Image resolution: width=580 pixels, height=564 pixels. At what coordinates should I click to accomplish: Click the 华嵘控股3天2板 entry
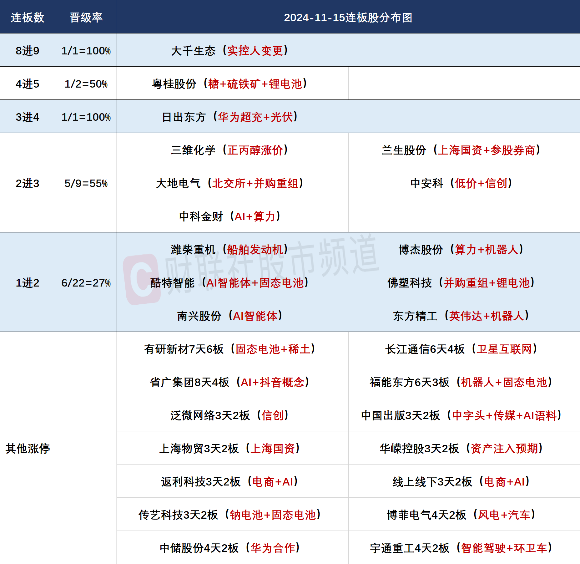click(x=461, y=449)
